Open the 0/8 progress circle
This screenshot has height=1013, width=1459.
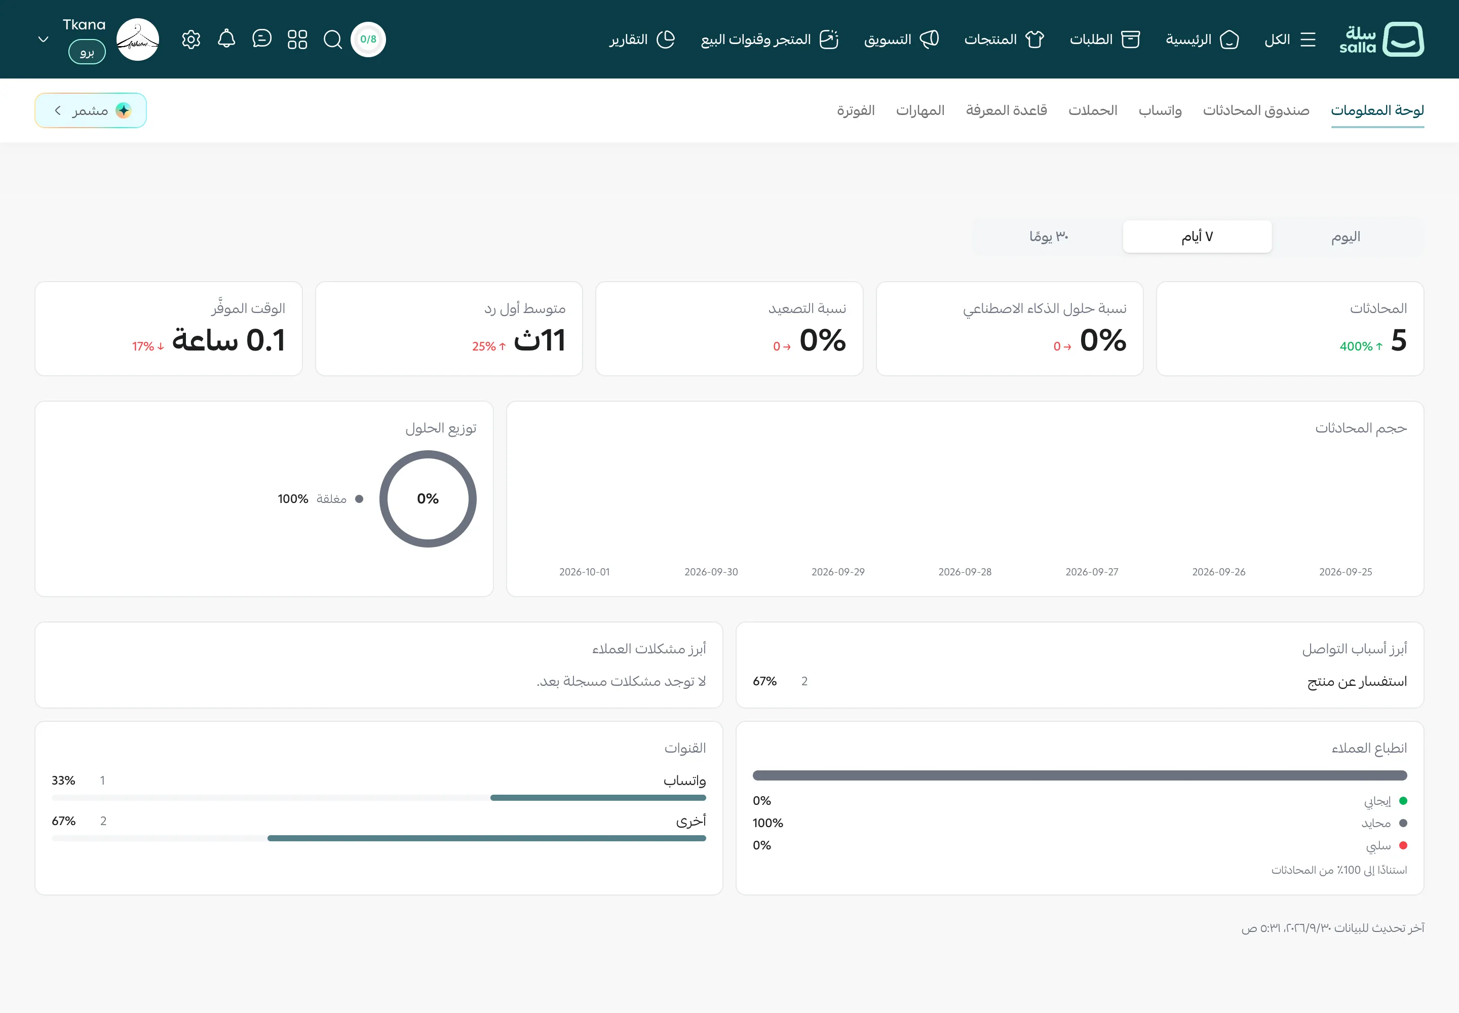click(x=368, y=40)
